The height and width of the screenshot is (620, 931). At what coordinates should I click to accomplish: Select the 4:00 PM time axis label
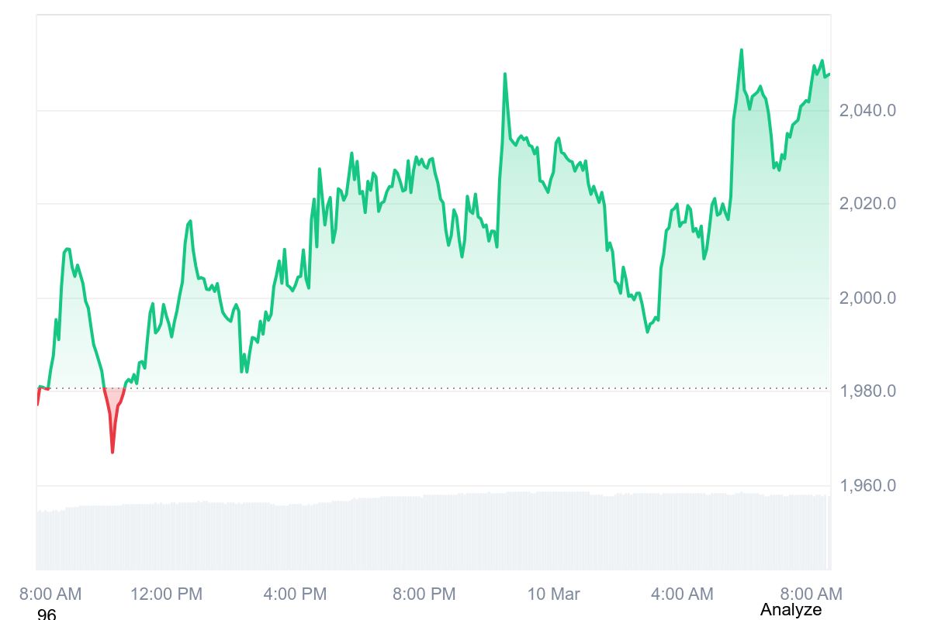pyautogui.click(x=295, y=594)
